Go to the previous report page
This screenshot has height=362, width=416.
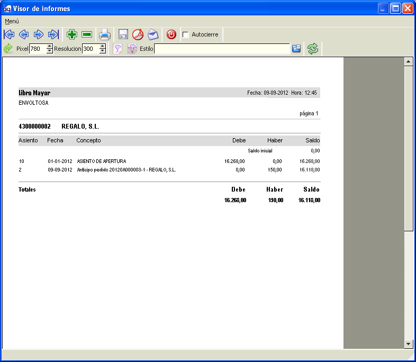click(24, 34)
